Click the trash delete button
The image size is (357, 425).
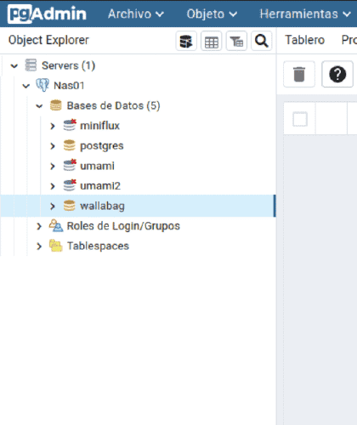tap(299, 74)
